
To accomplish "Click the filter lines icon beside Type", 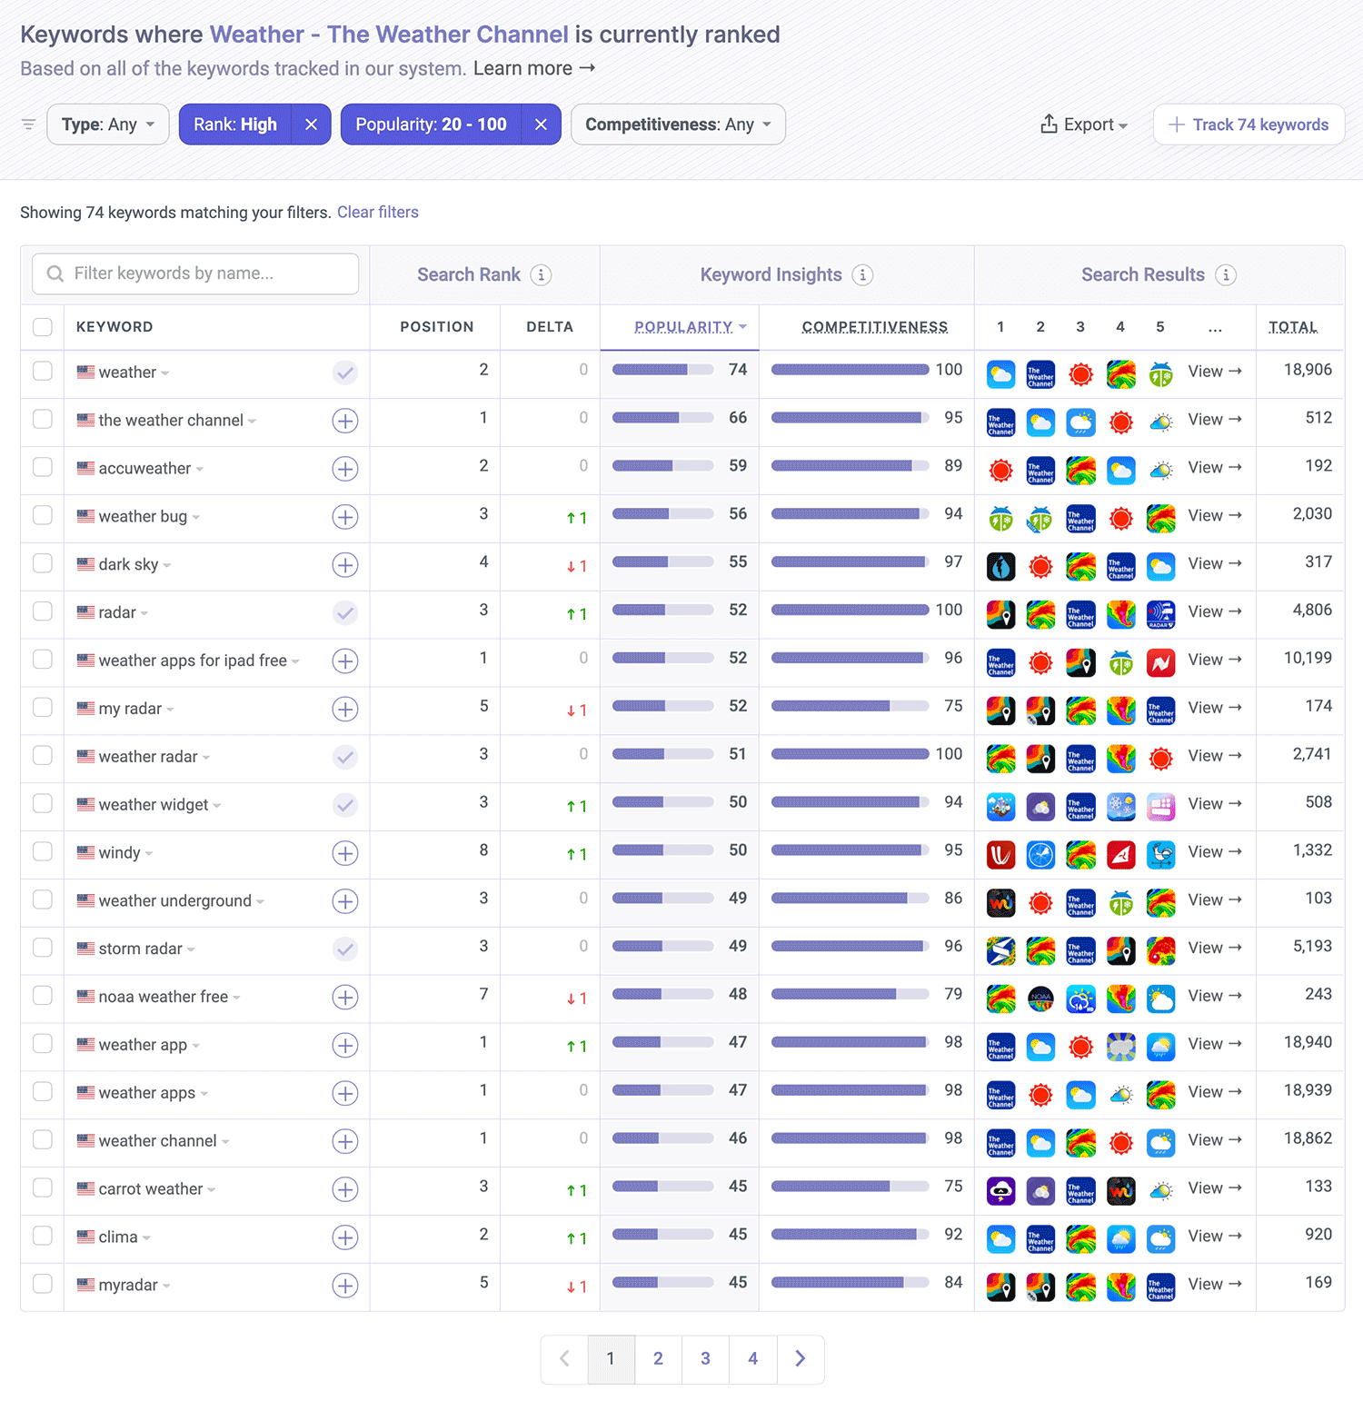I will (x=29, y=124).
